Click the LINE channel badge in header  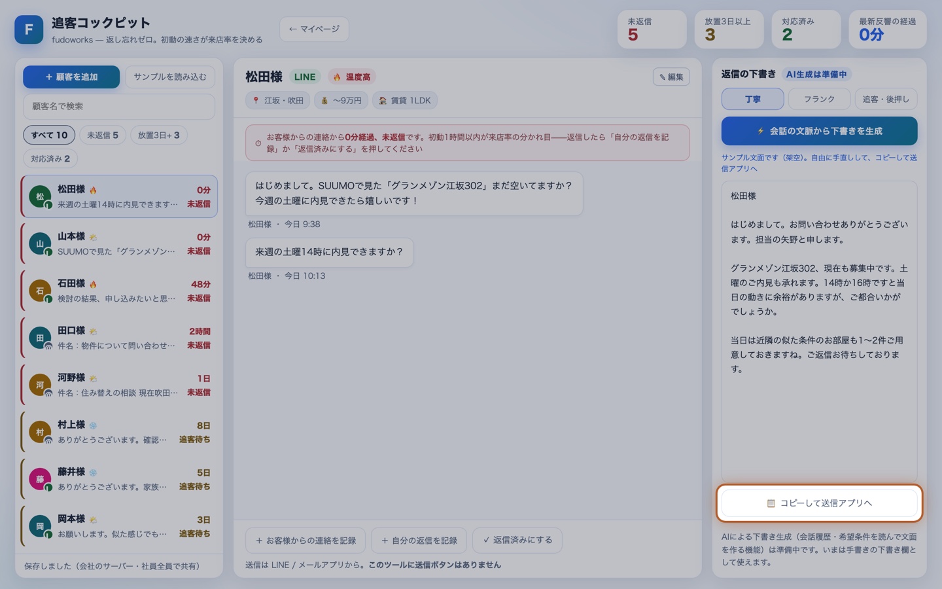click(x=305, y=77)
